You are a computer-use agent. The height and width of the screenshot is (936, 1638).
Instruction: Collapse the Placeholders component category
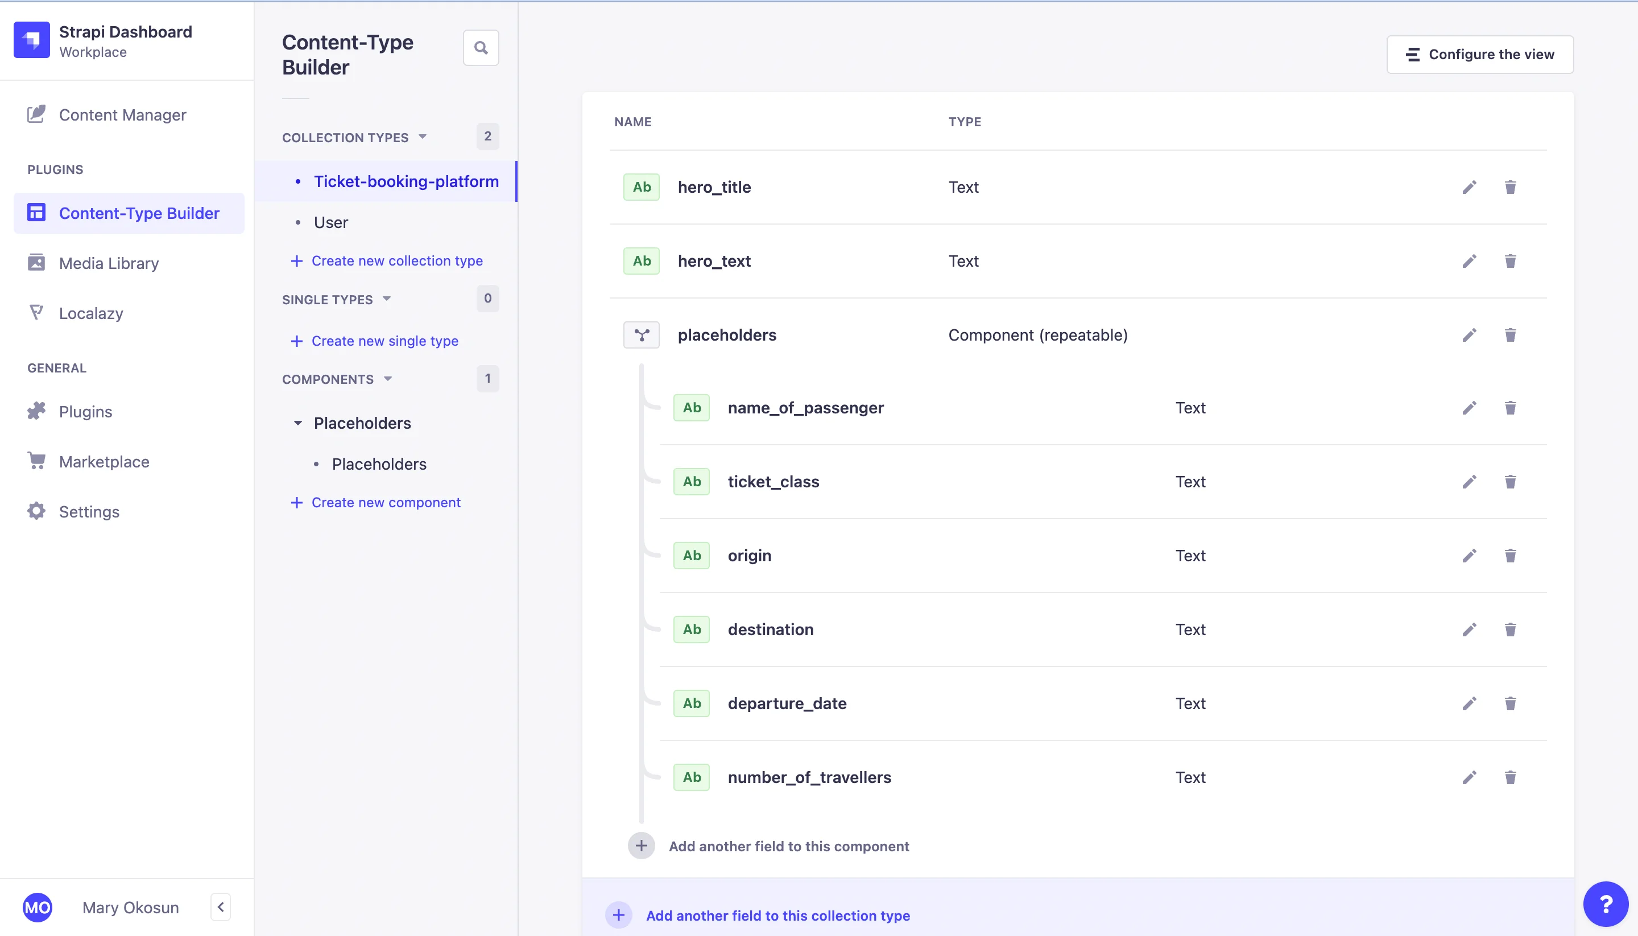297,423
